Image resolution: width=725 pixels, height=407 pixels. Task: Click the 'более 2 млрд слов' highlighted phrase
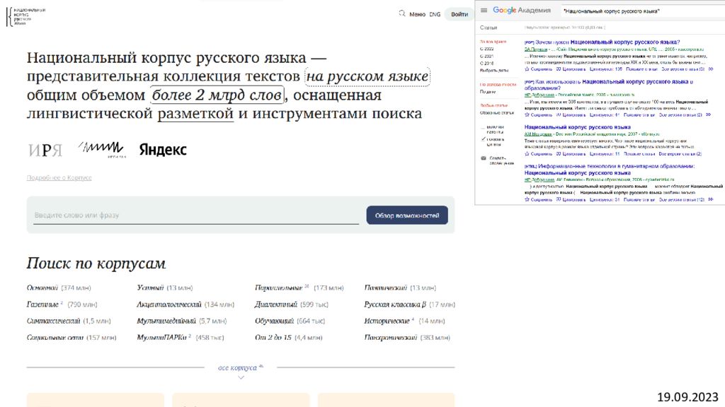point(217,95)
